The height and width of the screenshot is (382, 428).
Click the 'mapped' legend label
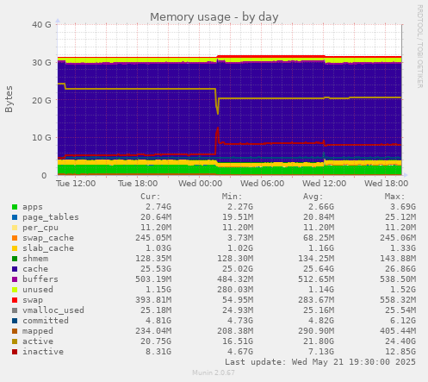point(38,331)
